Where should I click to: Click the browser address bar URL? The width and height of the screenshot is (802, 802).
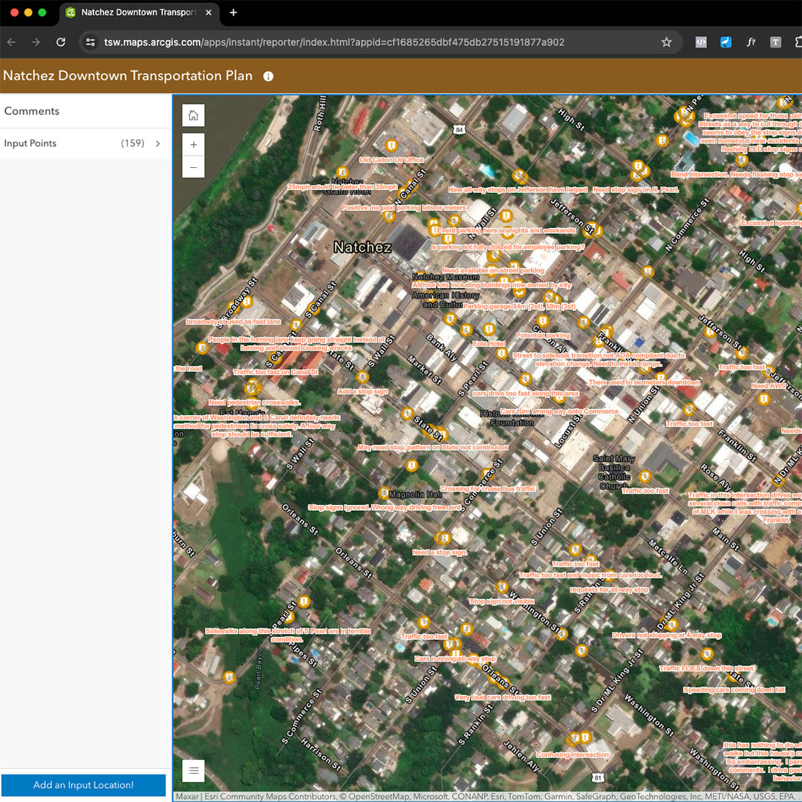tap(334, 42)
